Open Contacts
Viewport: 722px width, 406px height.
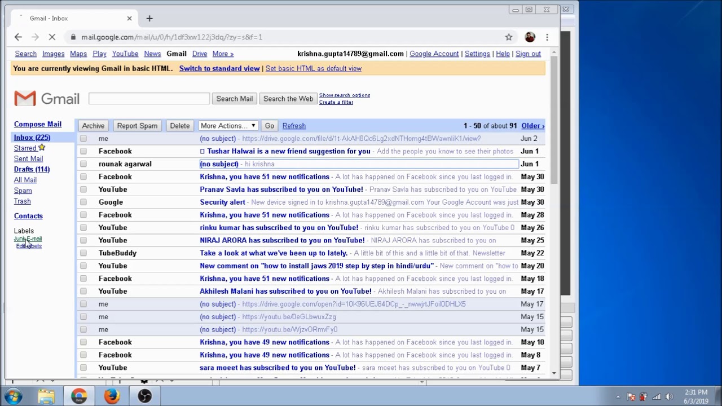[x=28, y=216]
